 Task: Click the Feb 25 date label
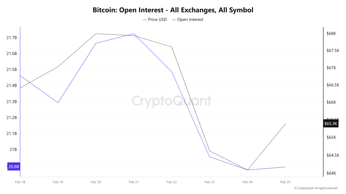pos(285,182)
